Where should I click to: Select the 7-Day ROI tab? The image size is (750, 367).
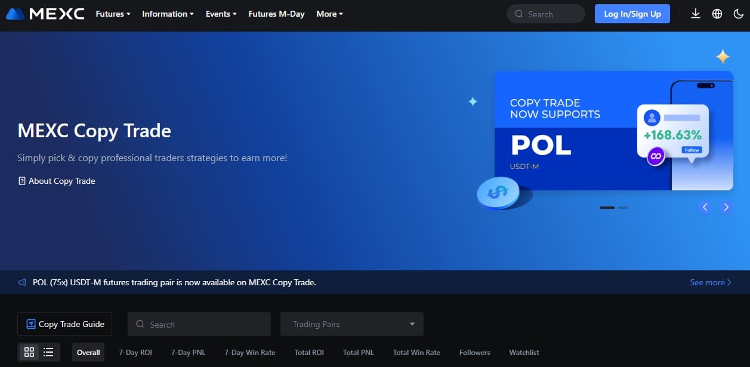135,353
